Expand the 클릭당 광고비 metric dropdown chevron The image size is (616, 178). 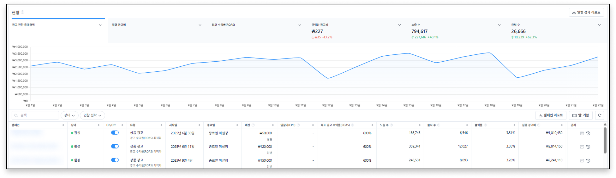[399, 25]
